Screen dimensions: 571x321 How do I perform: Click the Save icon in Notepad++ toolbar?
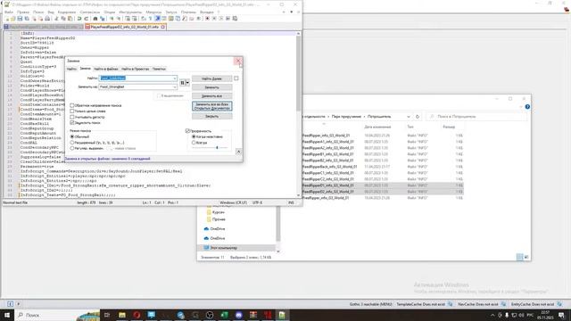[20, 19]
